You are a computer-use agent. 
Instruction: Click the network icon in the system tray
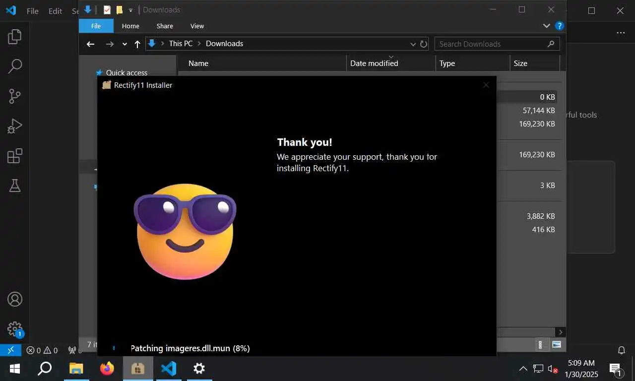pos(538,369)
